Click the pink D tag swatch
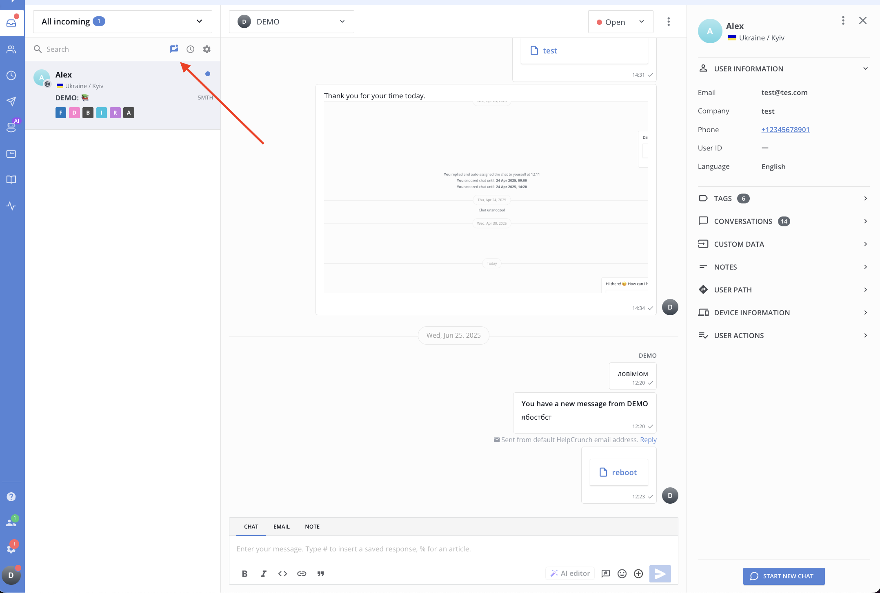Image resolution: width=880 pixels, height=593 pixels. (74, 113)
